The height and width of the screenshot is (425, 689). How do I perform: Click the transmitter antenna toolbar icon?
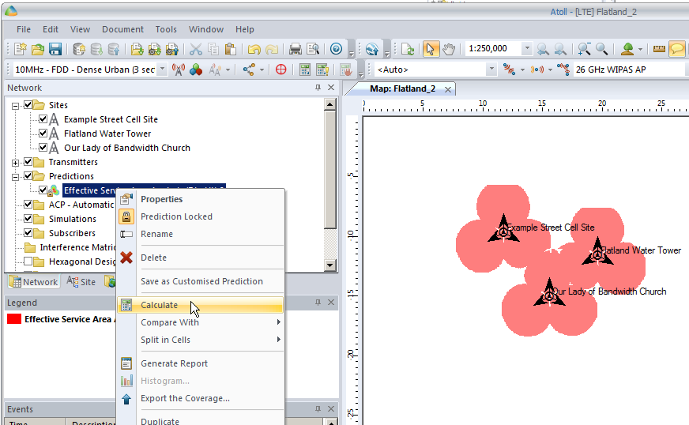178,70
